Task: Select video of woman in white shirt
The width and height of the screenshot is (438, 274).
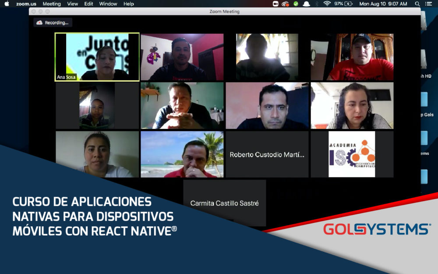Action: coord(97,154)
